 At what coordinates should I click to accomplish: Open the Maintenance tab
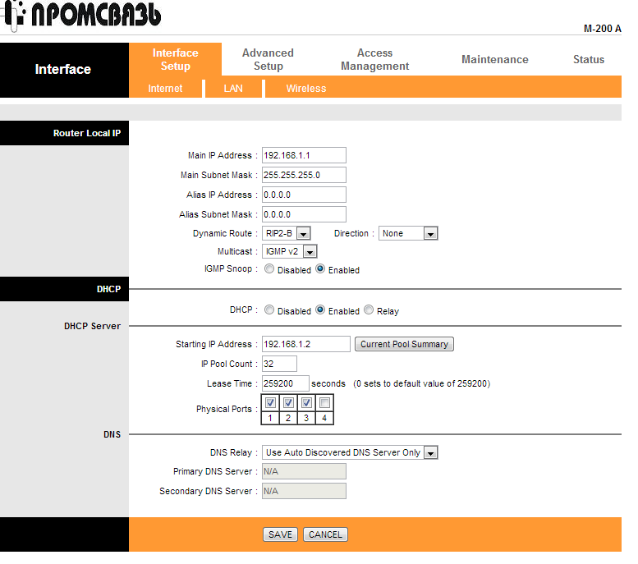coord(494,59)
